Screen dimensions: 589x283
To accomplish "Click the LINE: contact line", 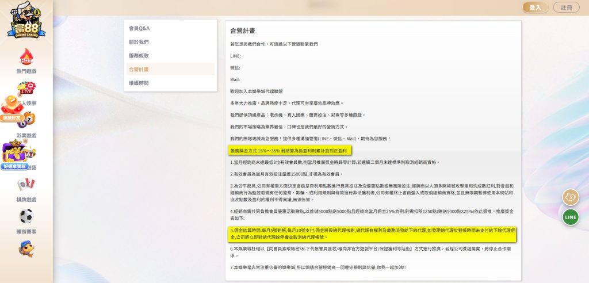I will 235,56.
